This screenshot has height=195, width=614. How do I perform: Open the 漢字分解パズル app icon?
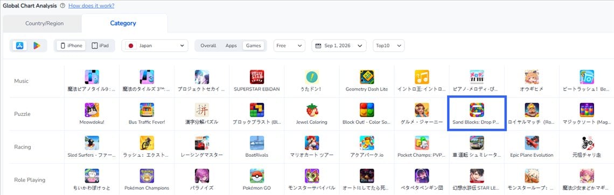point(201,110)
